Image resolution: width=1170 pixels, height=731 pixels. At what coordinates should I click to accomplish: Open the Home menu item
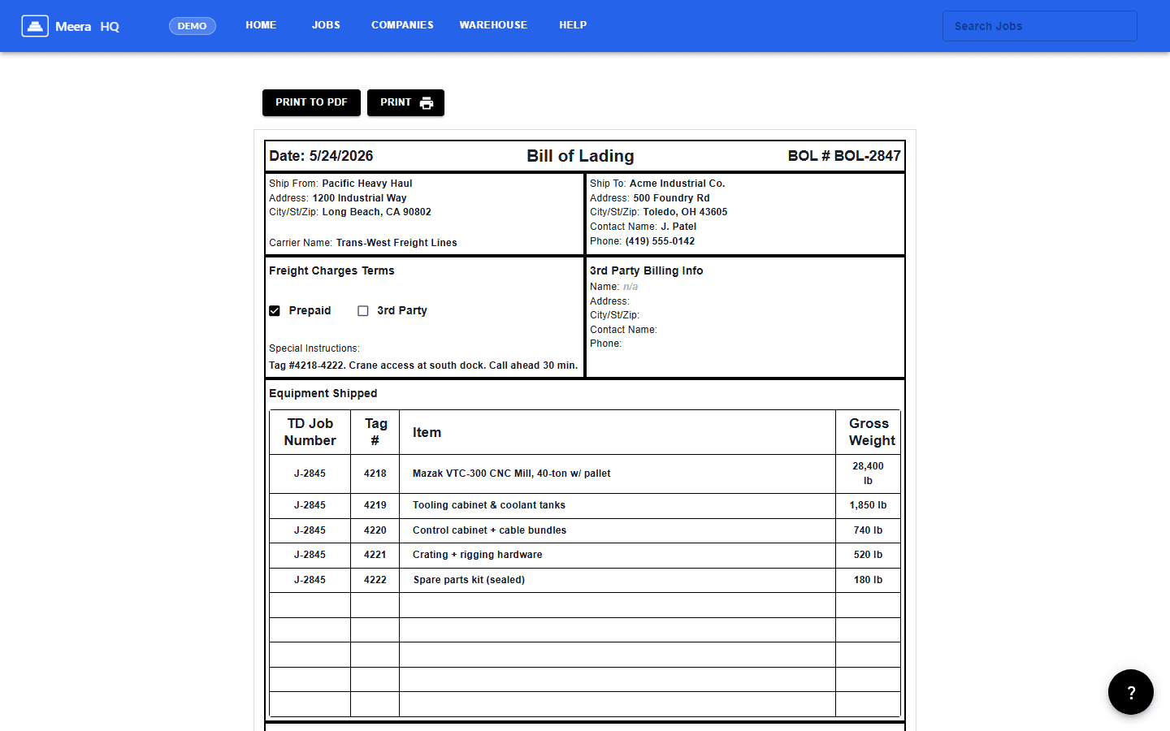click(x=261, y=25)
